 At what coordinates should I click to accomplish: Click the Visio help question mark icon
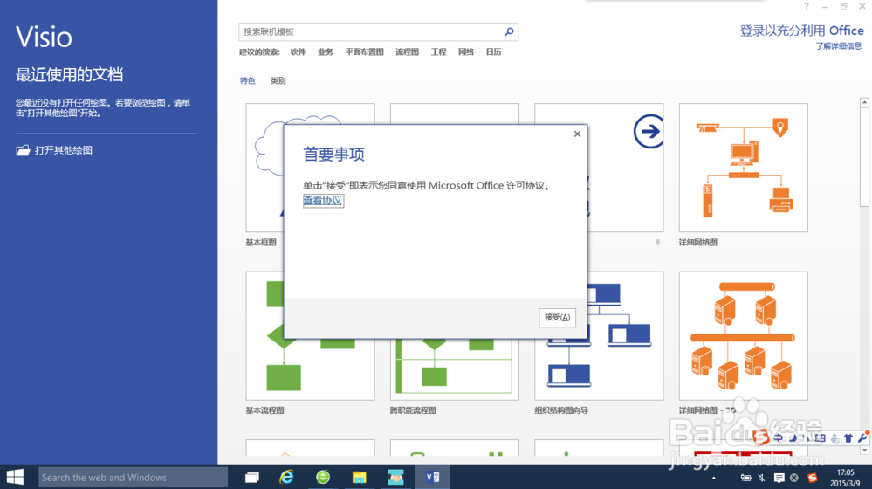pos(807,7)
